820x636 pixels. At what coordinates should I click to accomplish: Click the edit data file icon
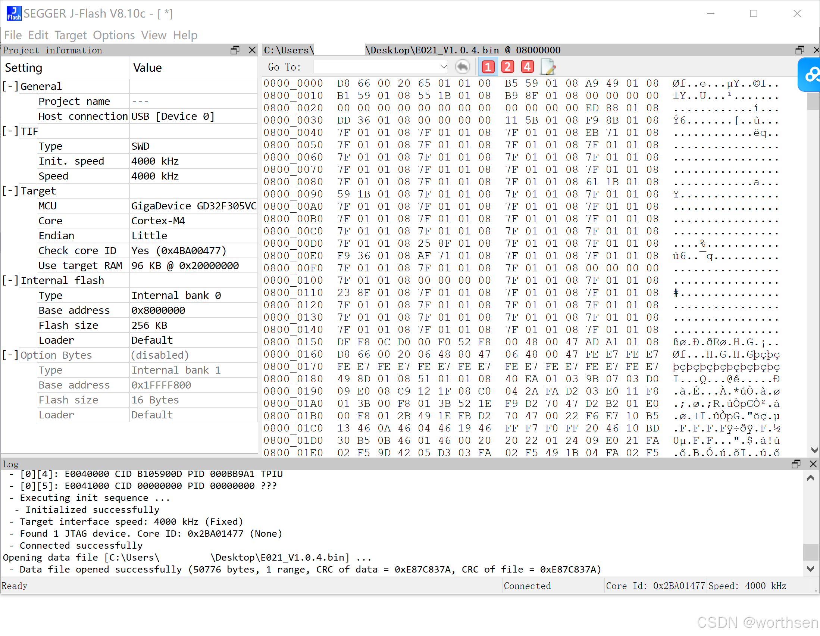click(548, 67)
